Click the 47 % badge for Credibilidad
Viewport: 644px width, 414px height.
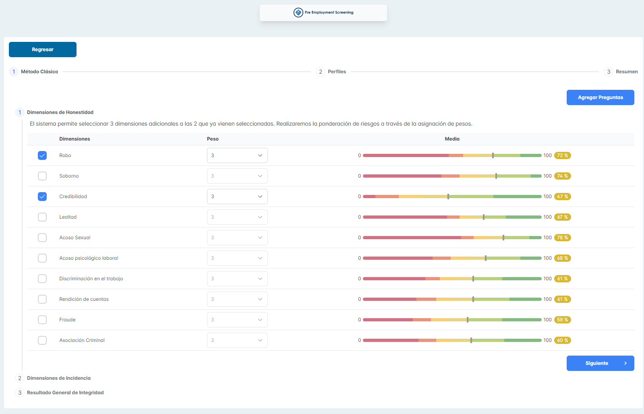click(562, 197)
